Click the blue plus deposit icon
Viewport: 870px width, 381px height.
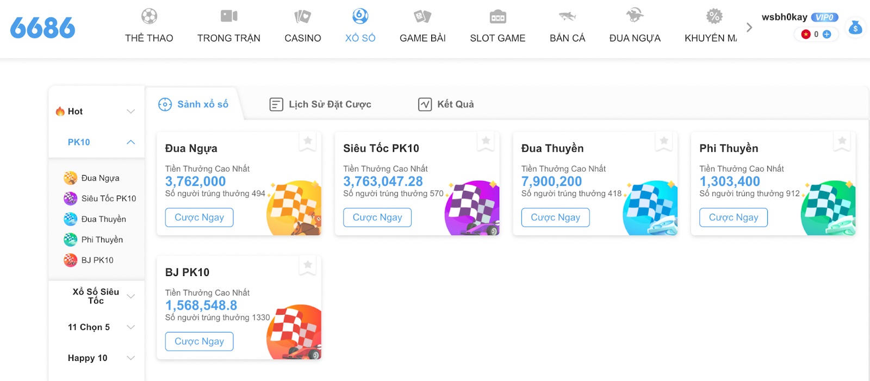[826, 34]
